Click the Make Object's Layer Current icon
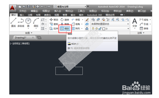This screenshot has height=98, width=159. click(98, 19)
